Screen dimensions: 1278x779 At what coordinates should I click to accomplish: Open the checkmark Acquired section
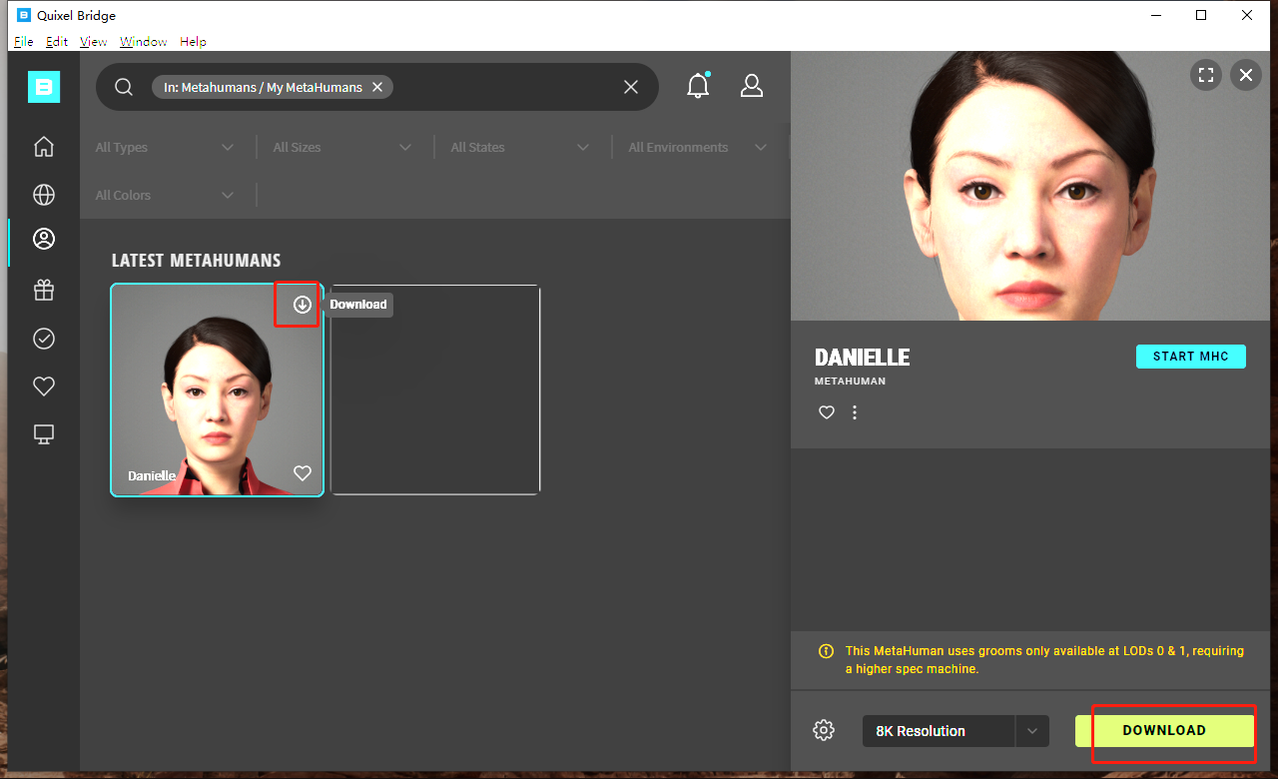(x=44, y=339)
